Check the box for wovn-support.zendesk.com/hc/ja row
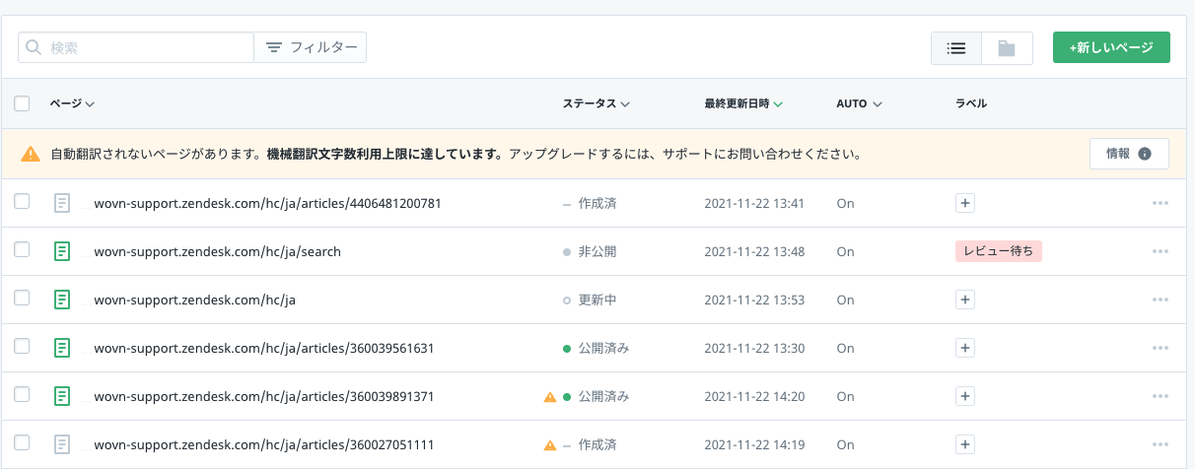The height and width of the screenshot is (469, 1195). (x=22, y=298)
